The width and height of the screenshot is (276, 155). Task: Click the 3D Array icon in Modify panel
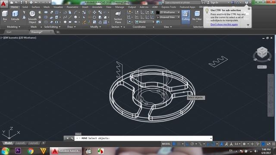tap(105, 22)
